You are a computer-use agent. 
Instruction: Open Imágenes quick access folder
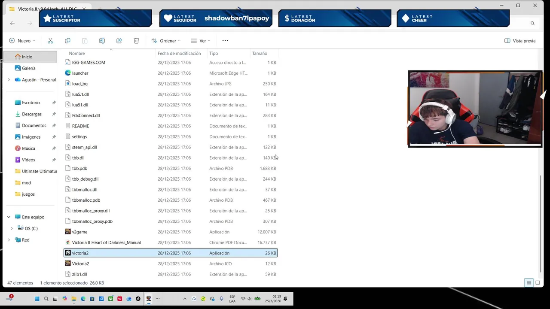pos(30,137)
